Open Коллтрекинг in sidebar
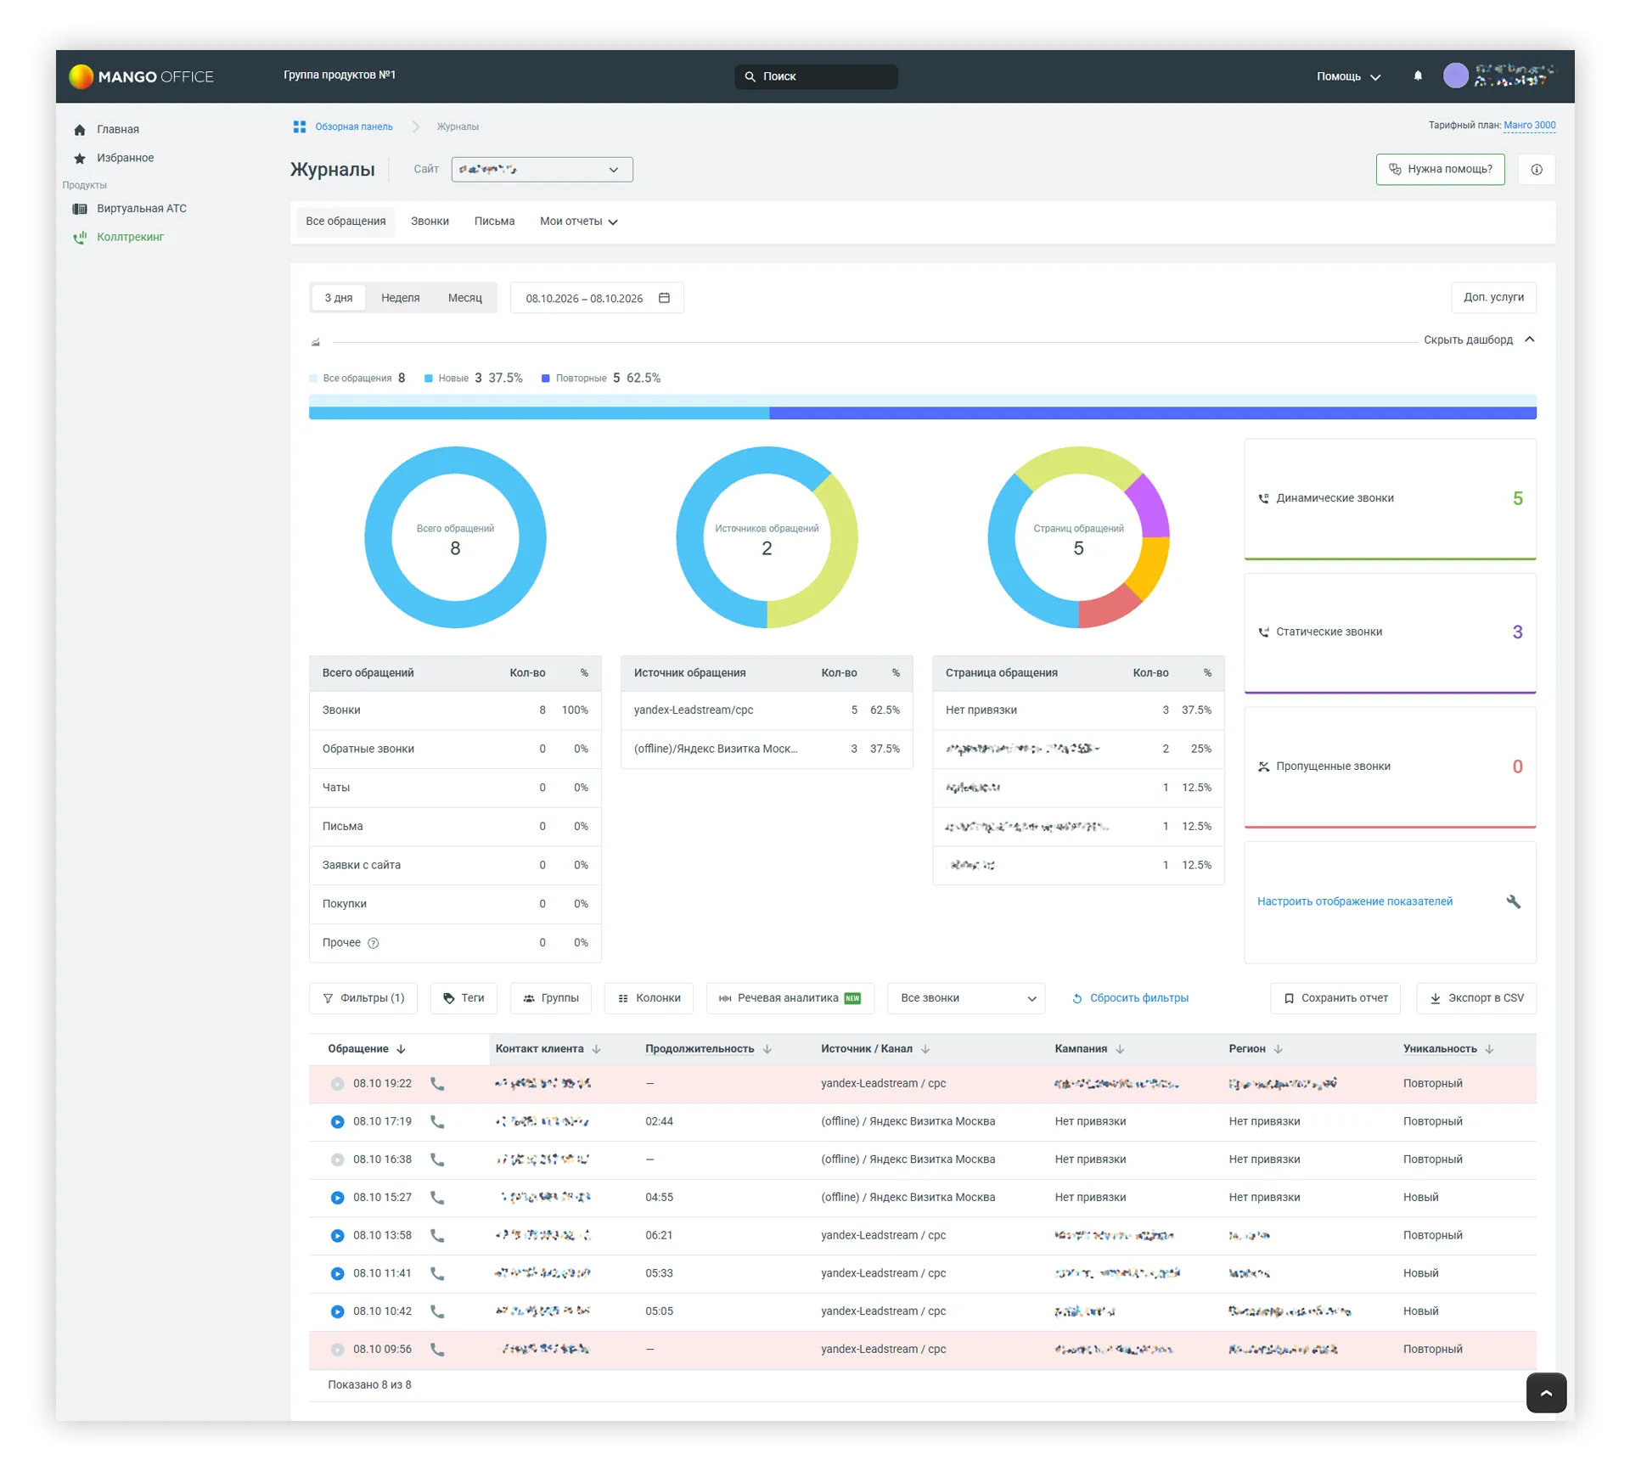The width and height of the screenshot is (1630, 1471). click(x=119, y=238)
